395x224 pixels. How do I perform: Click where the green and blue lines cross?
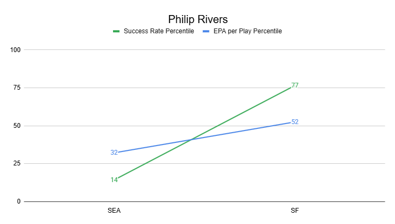(x=191, y=141)
